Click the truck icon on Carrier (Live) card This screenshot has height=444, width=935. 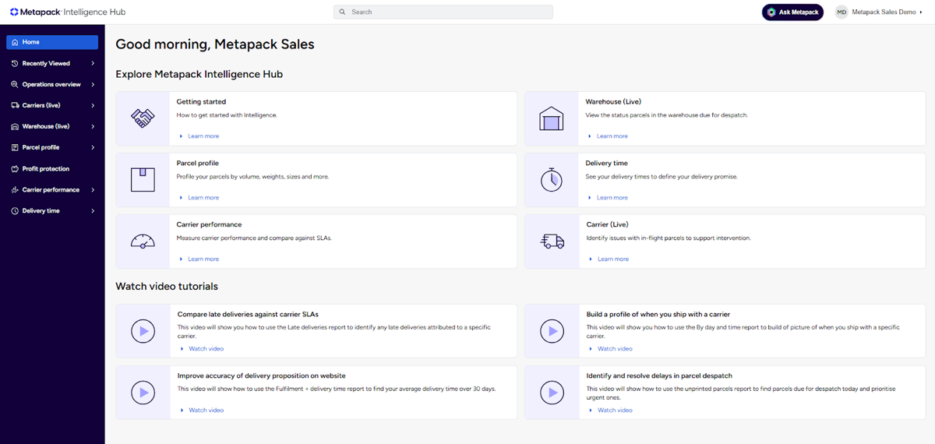coord(552,241)
